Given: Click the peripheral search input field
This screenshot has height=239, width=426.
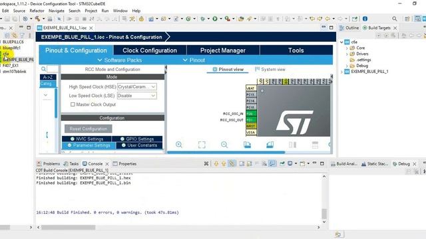Looking at the screenshot, I should [x=53, y=69].
